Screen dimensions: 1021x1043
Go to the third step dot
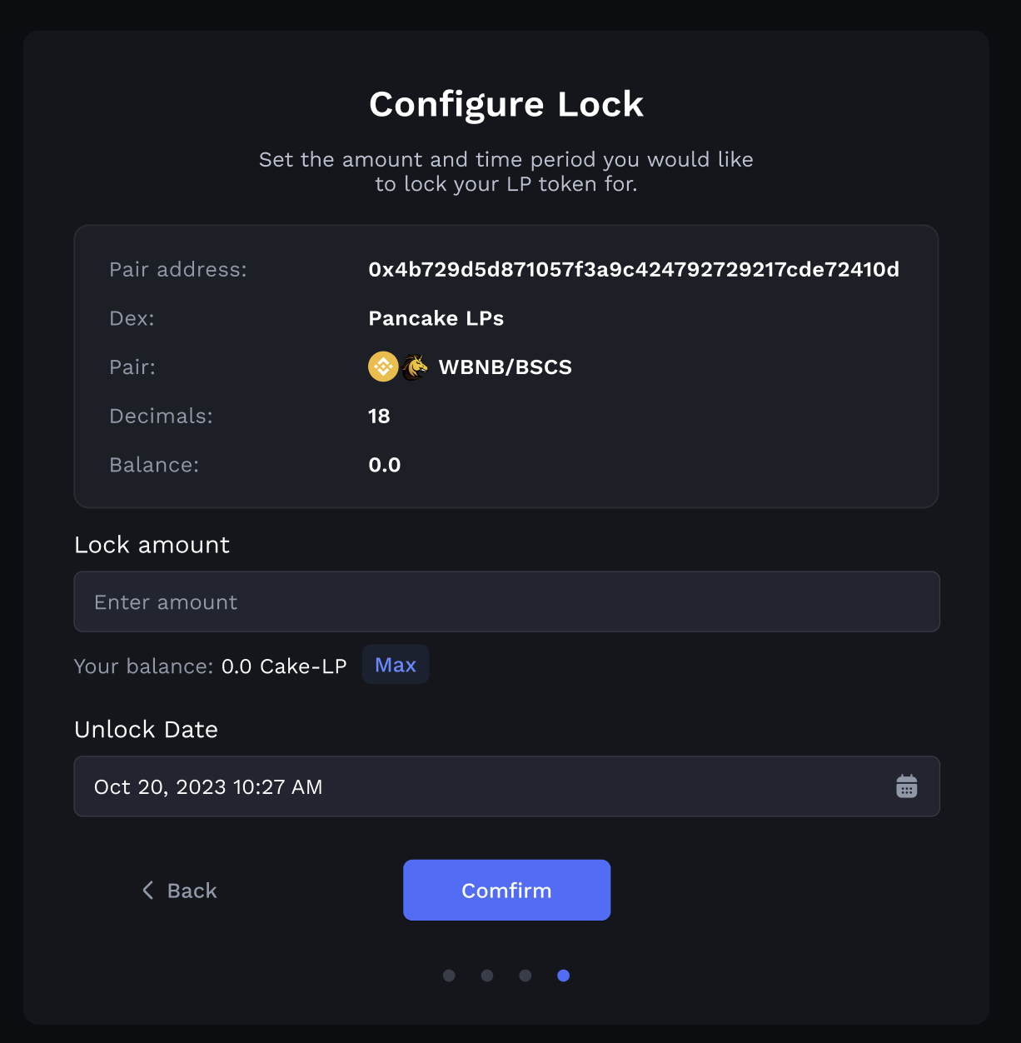coord(525,976)
